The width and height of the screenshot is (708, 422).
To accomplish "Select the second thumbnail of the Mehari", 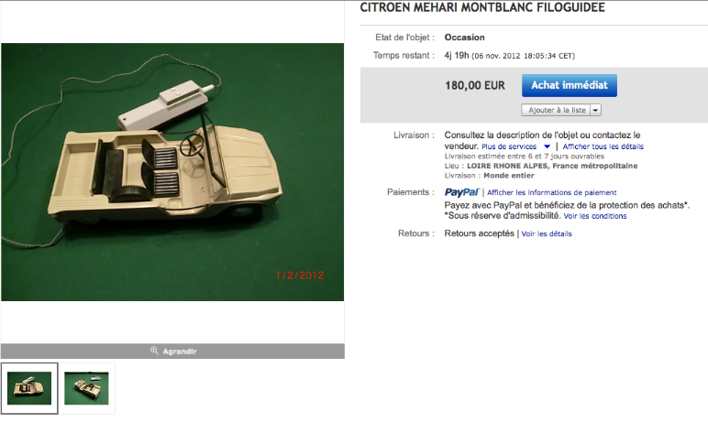I will click(x=86, y=388).
